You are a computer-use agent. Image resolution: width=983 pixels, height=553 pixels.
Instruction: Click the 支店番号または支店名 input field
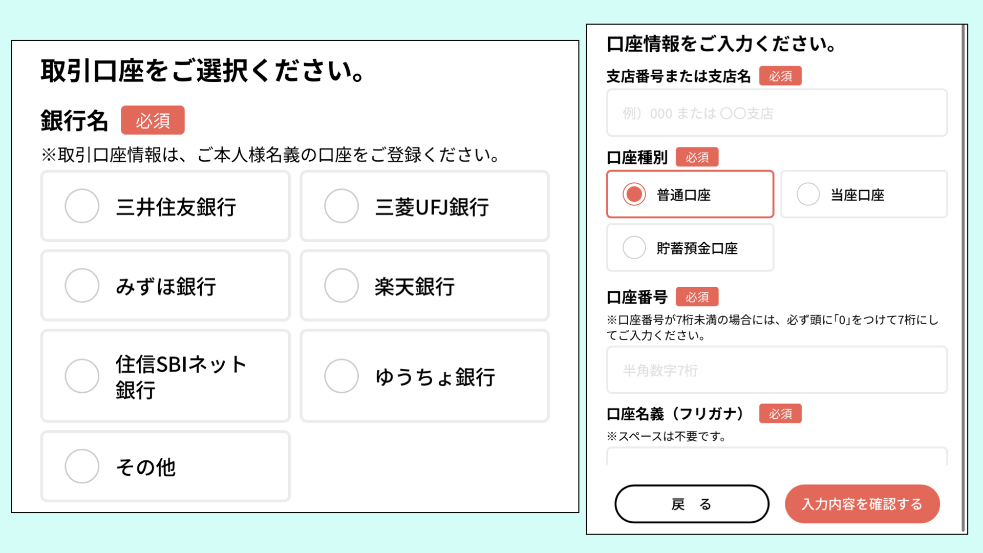(777, 113)
